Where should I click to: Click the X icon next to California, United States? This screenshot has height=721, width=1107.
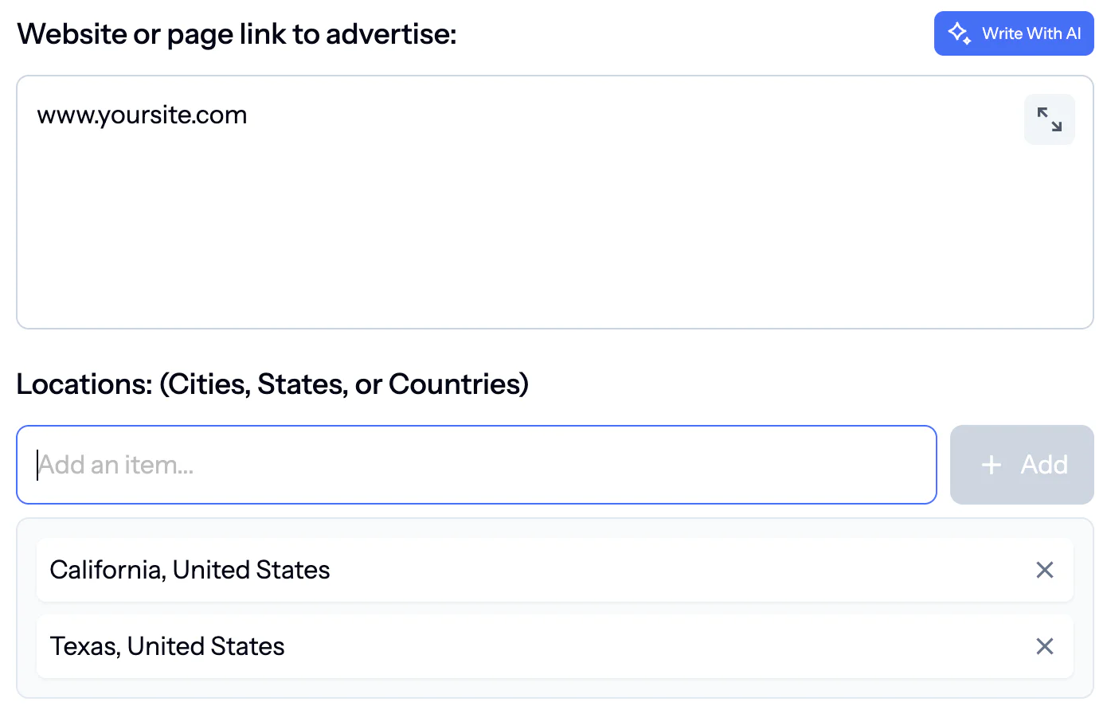(1044, 570)
